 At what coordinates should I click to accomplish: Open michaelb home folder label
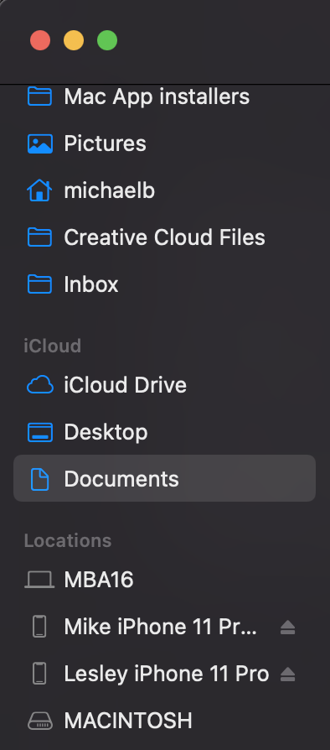pyautogui.click(x=110, y=190)
